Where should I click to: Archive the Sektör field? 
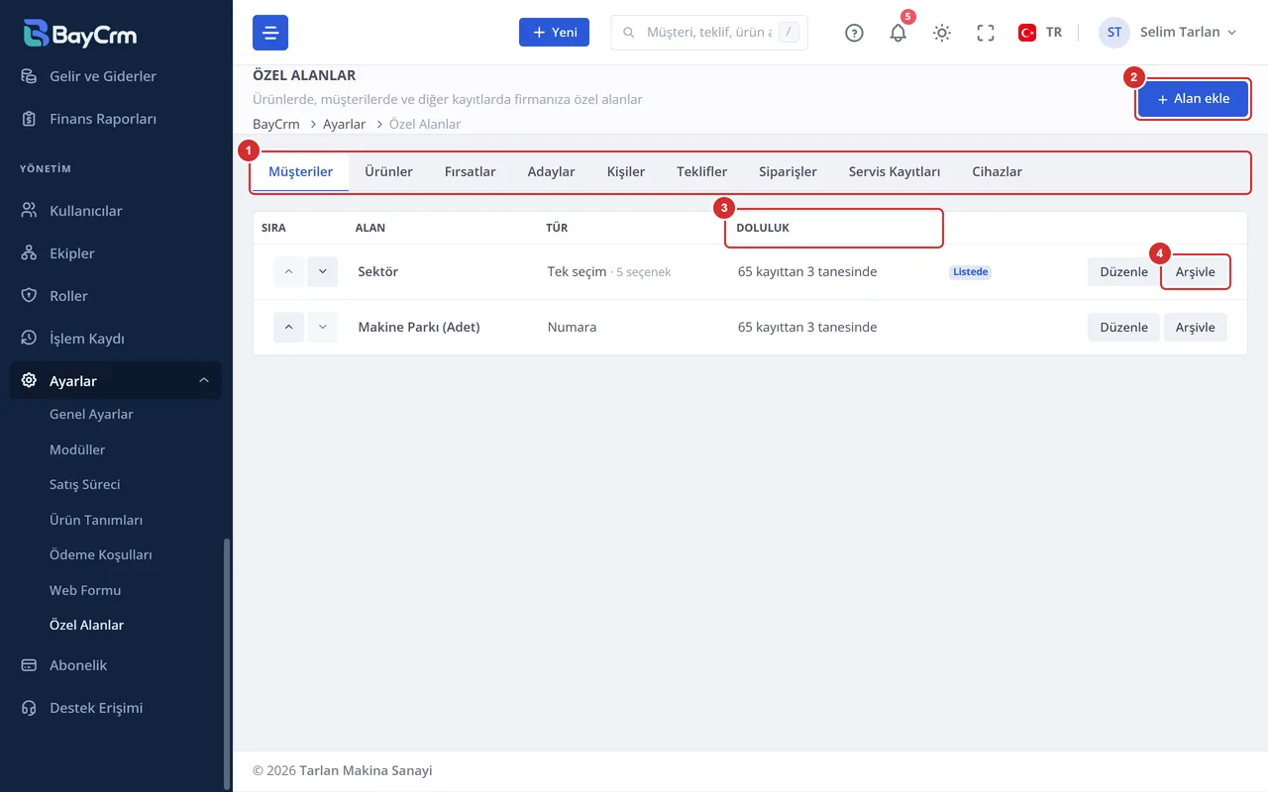click(x=1195, y=271)
